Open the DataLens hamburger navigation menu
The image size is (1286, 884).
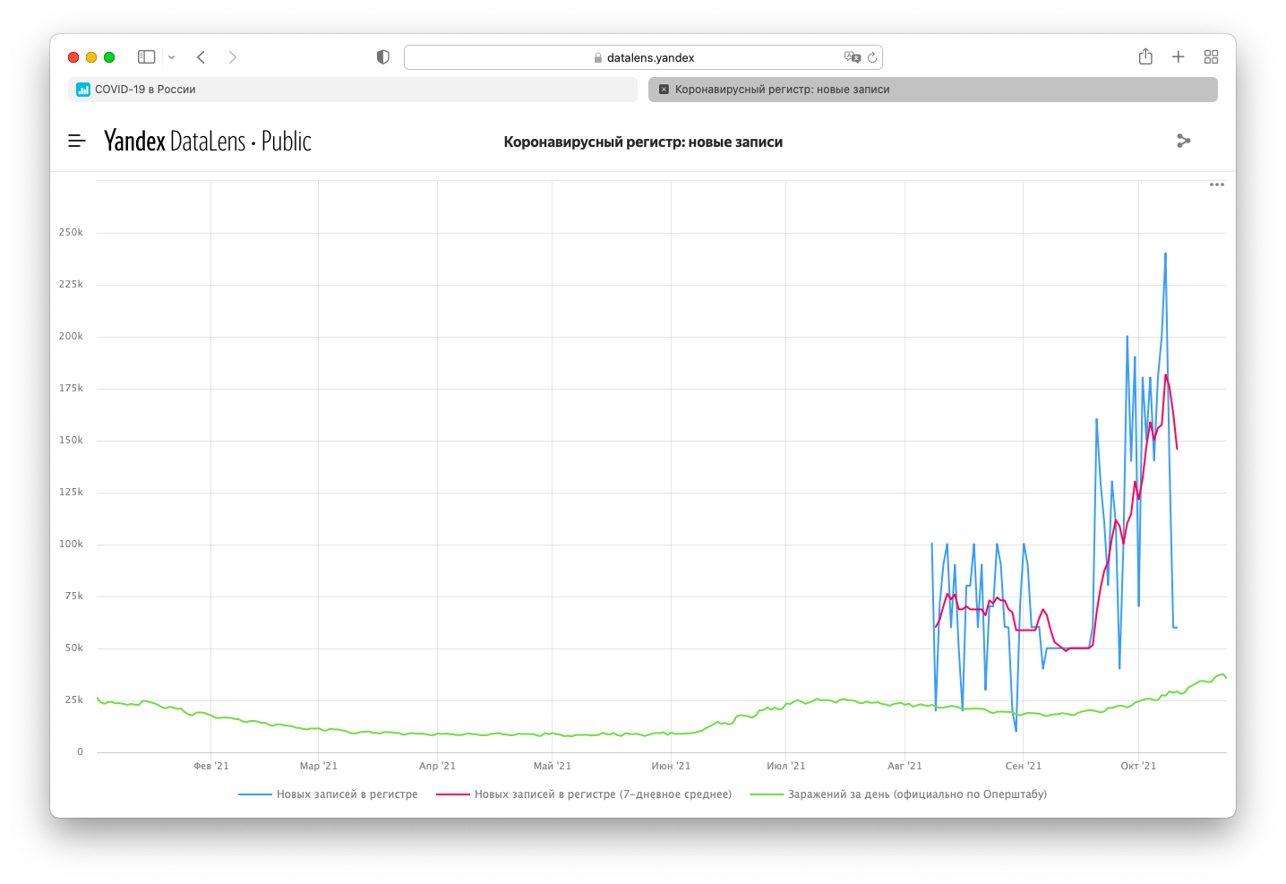[77, 141]
